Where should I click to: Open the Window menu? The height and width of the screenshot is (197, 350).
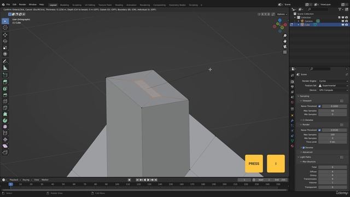[x=33, y=4]
